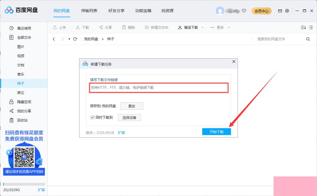Click 扩容 link in the dialog
The height and width of the screenshot is (196, 317).
pyautogui.click(x=121, y=132)
